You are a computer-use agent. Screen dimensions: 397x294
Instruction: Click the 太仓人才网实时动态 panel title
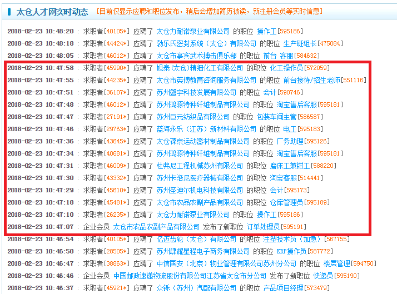coord(52,12)
